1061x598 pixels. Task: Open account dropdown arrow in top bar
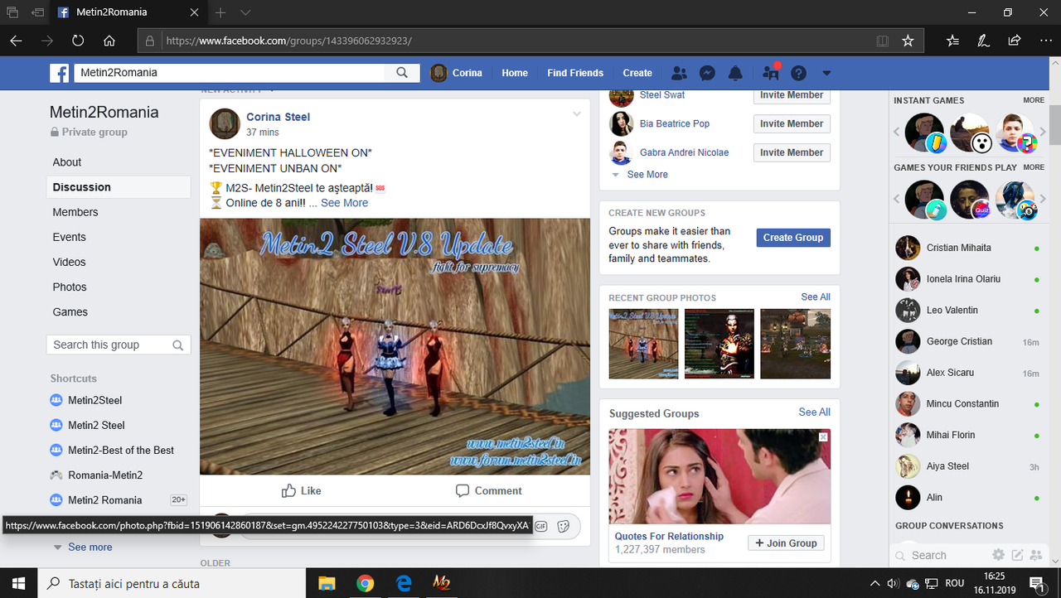pyautogui.click(x=826, y=73)
